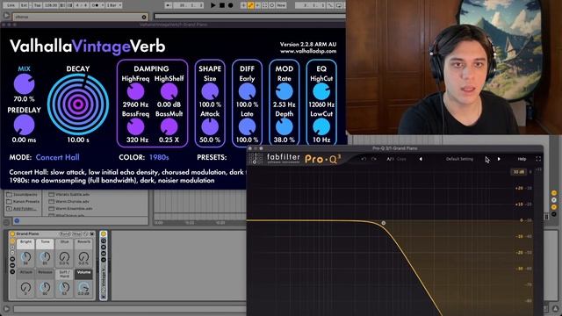Adjust the Damping HighFreq knob
562x316 pixels.
pyautogui.click(x=135, y=91)
